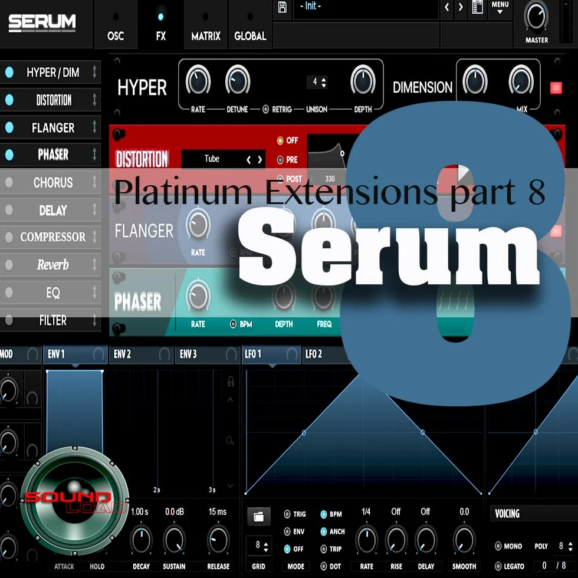Click HYPER/DIM reorder arrows handle

pos(94,72)
